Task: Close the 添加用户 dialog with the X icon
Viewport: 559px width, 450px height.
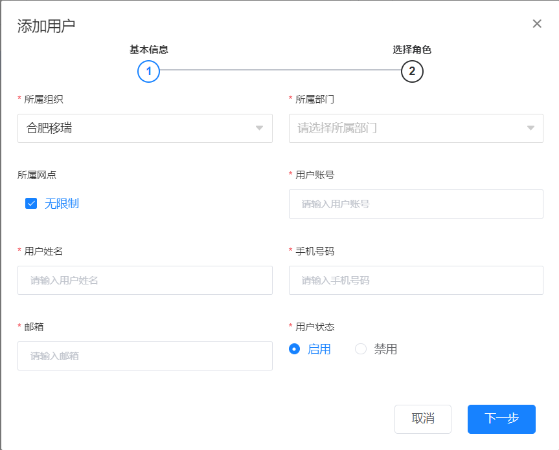Action: click(537, 24)
